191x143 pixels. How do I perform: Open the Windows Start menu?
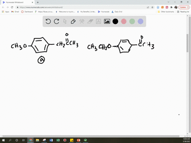3,140
